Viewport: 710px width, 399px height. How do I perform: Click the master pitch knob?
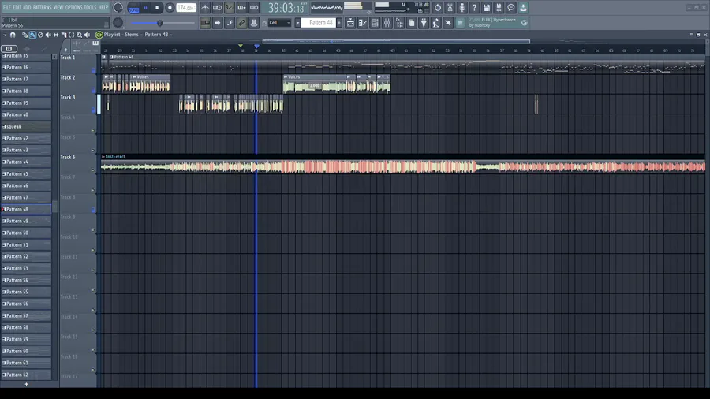pyautogui.click(x=118, y=23)
